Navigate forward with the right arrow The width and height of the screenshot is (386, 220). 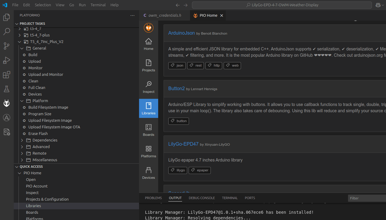coord(186,5)
